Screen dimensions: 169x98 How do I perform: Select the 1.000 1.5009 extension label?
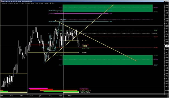pyautogui.click(x=51, y=21)
